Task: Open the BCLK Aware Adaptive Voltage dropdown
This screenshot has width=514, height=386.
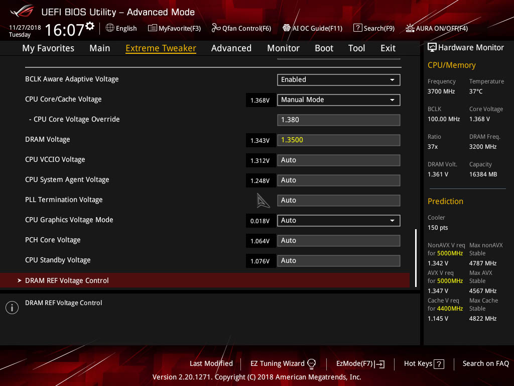Action: point(339,80)
